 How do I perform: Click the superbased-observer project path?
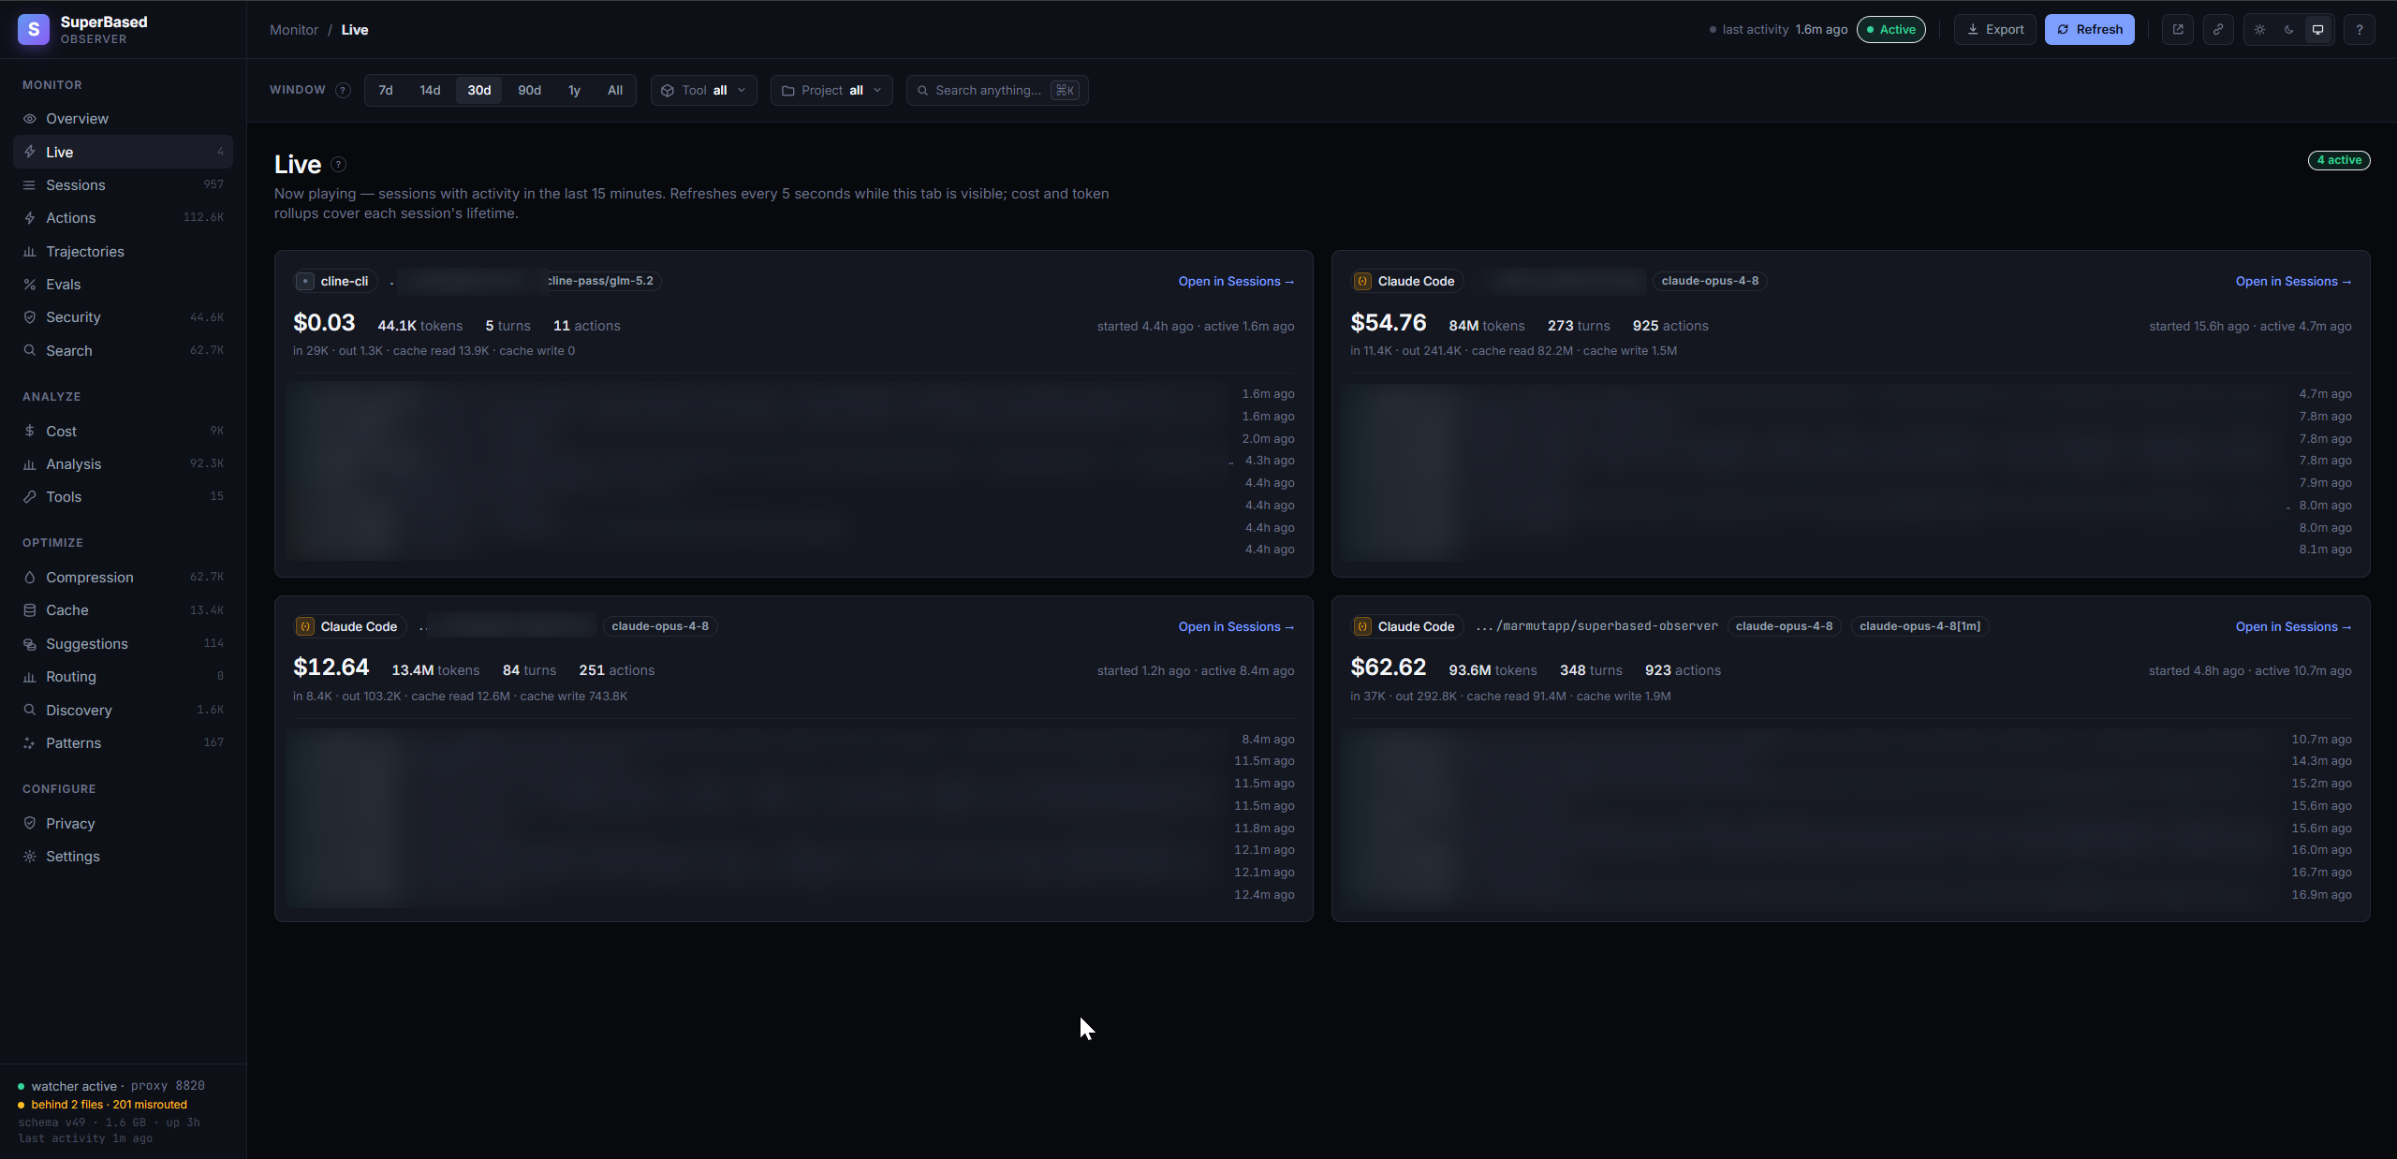coord(1596,626)
